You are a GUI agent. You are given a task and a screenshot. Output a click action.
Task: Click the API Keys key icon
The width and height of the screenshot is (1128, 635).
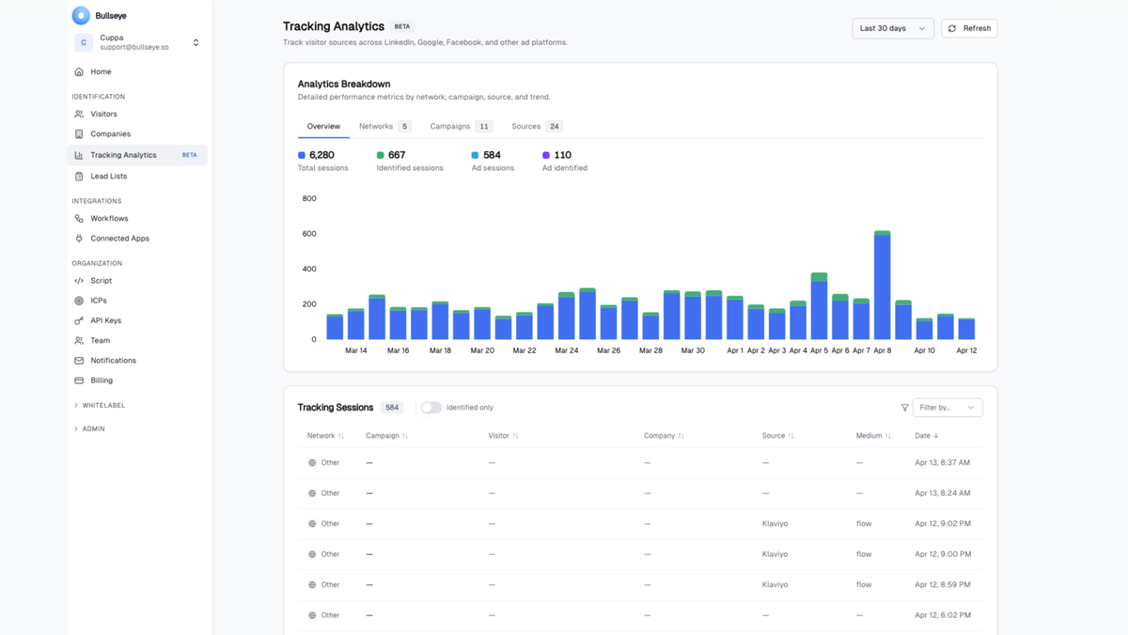pyautogui.click(x=79, y=319)
